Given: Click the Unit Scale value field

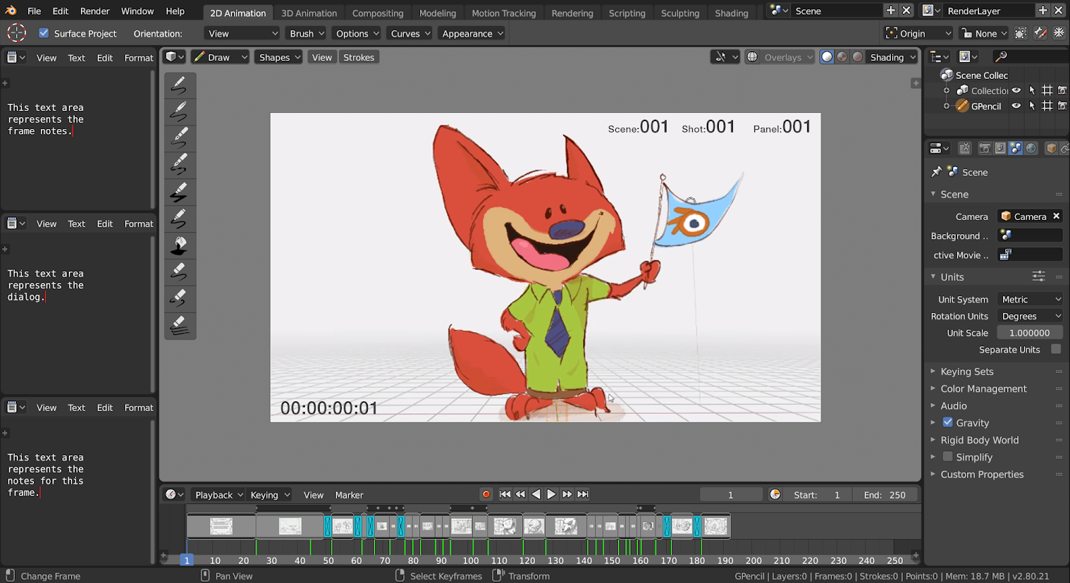Looking at the screenshot, I should pyautogui.click(x=1029, y=333).
